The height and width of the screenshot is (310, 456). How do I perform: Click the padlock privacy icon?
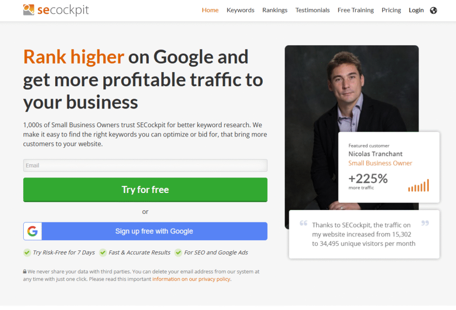pyautogui.click(x=25, y=271)
